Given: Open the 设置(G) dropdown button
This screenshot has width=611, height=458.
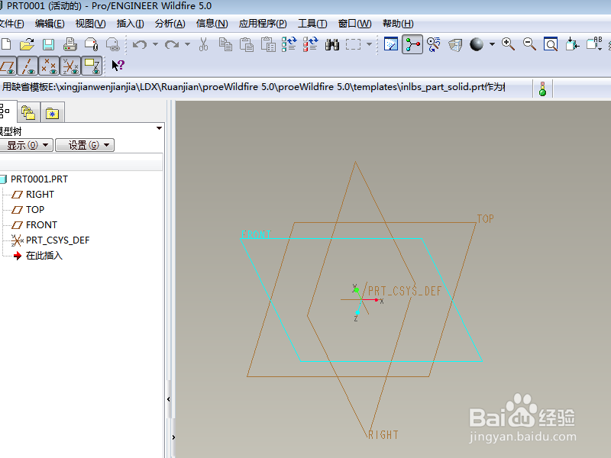Looking at the screenshot, I should point(85,145).
